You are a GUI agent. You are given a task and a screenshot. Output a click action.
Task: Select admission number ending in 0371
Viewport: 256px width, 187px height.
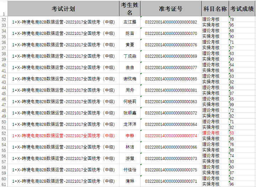pyautogui.click(x=171, y=181)
